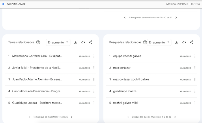Viewport: 202px width, 123px height.
Task: Share the Búsquedas relacionadas card
Action: tap(192, 42)
